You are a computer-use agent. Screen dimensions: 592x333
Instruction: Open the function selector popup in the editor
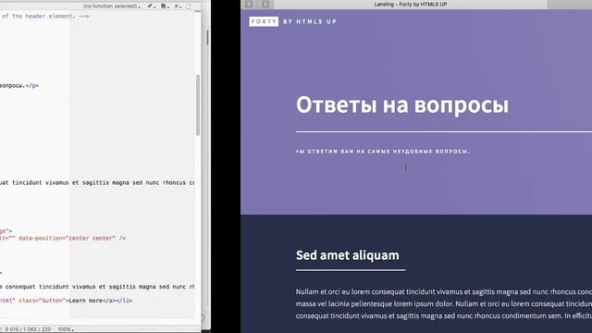point(112,6)
